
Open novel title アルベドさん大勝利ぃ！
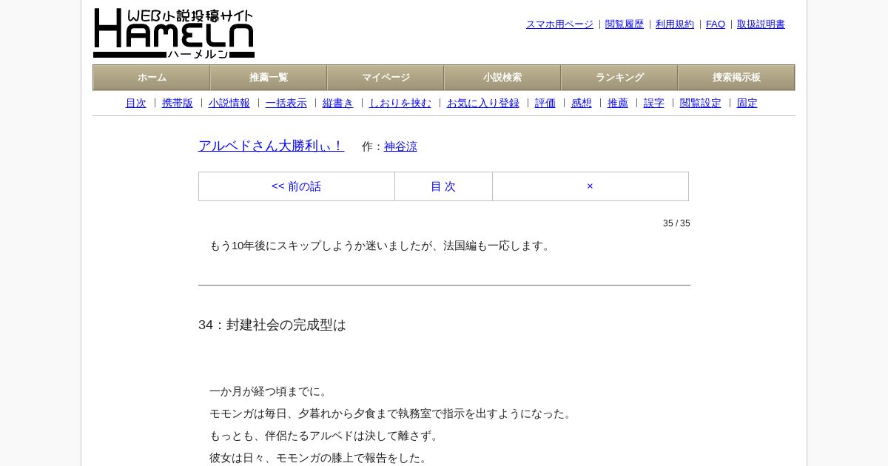[272, 146]
